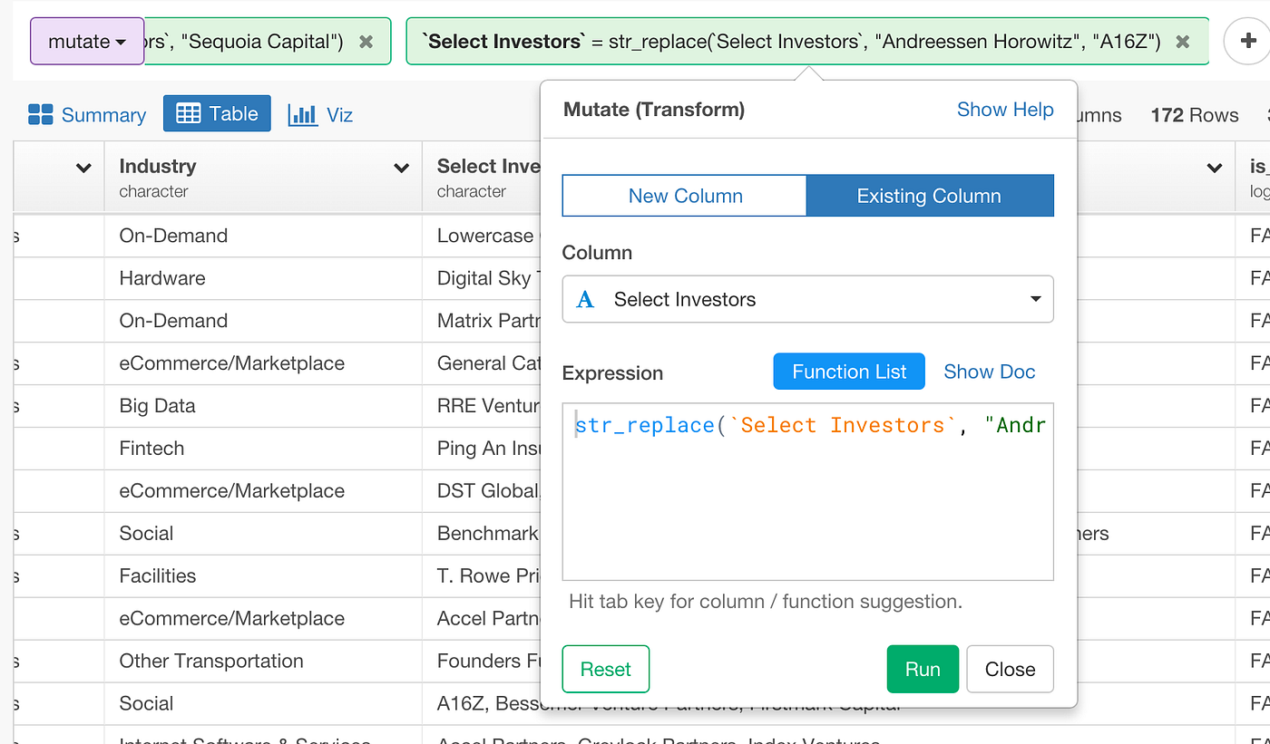The image size is (1270, 744).
Task: Open the mutate step dropdown
Action: (x=87, y=42)
